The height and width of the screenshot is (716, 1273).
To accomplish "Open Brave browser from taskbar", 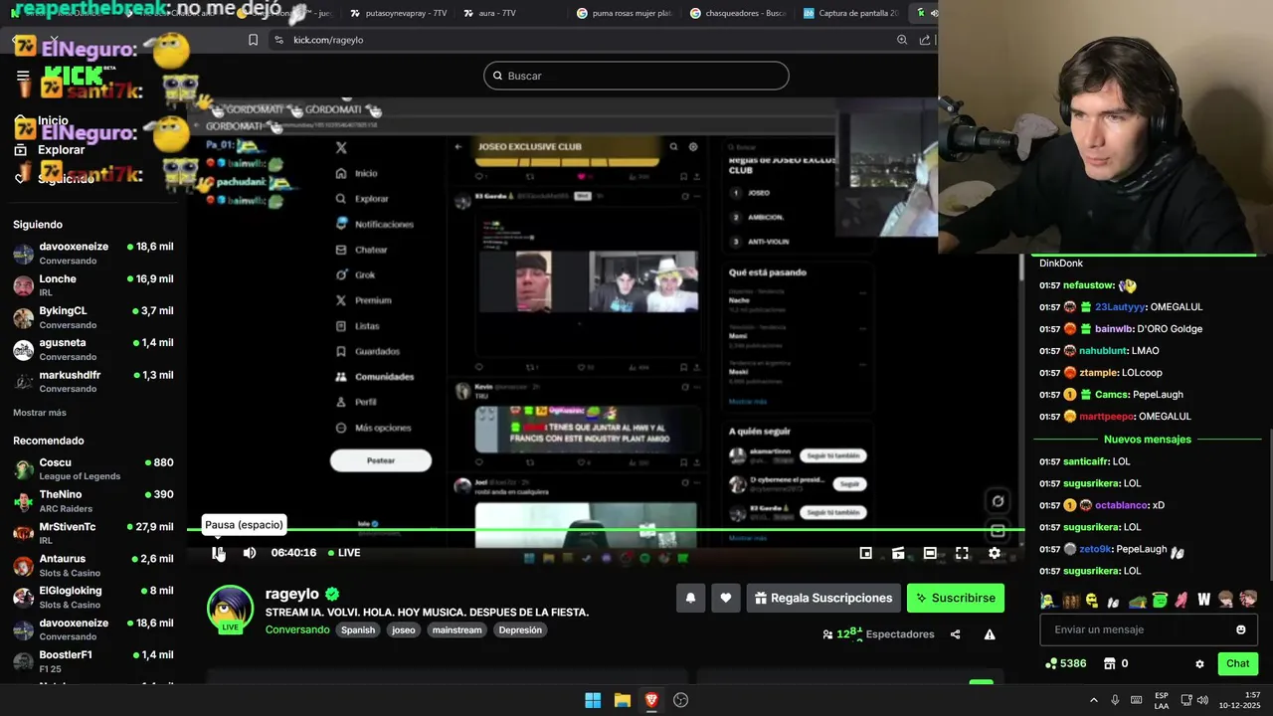I will (651, 700).
